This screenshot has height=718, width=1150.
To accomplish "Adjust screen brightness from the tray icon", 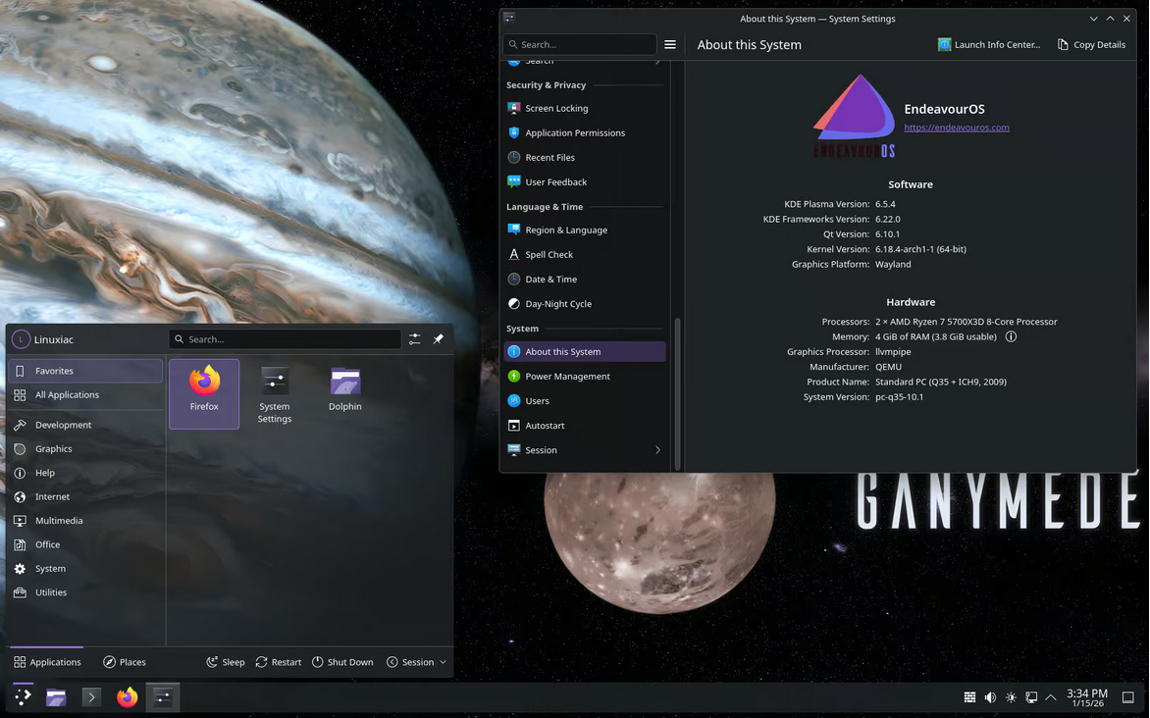I will (x=1011, y=697).
